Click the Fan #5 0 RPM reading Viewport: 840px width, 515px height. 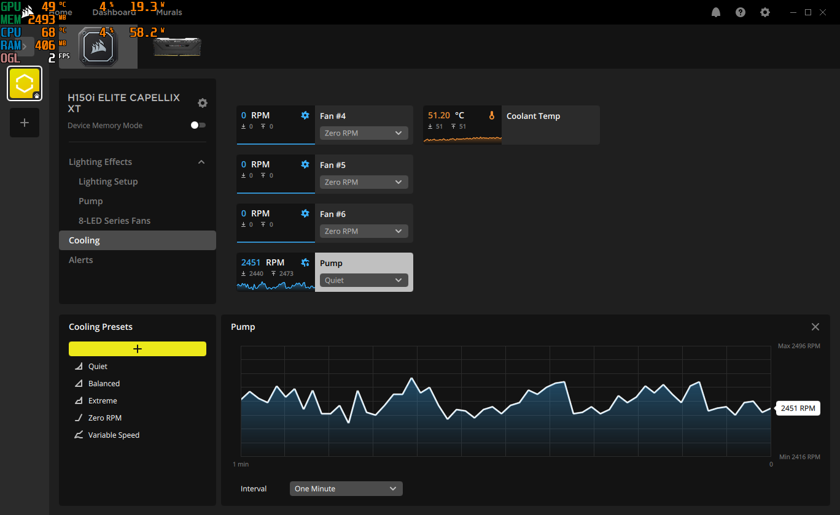coord(255,164)
